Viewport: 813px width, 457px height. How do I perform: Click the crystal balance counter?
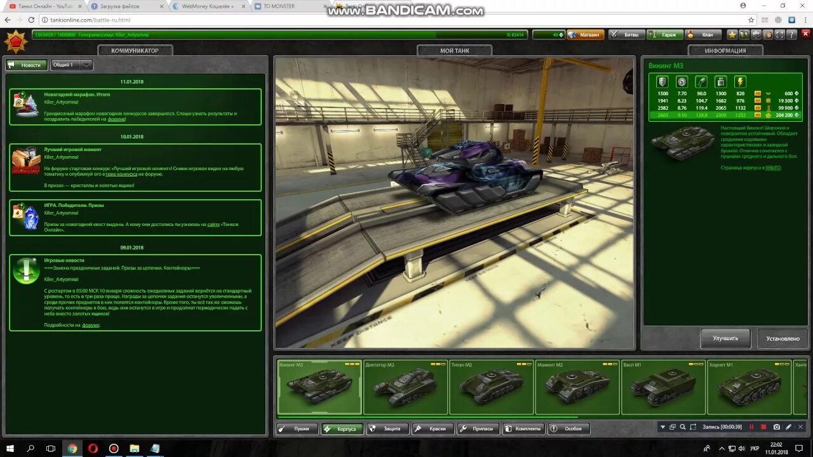[549, 35]
